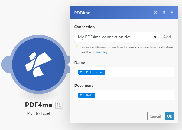Open help via the question mark icon

pyautogui.click(x=164, y=12)
